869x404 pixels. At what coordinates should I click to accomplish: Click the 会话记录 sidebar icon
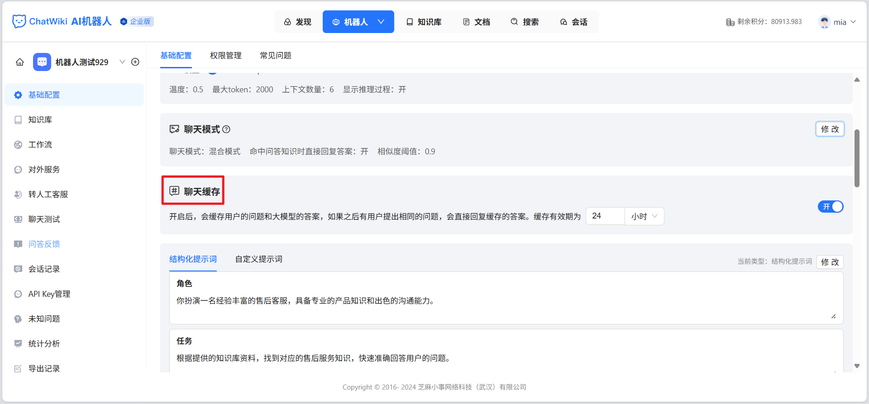(x=18, y=269)
